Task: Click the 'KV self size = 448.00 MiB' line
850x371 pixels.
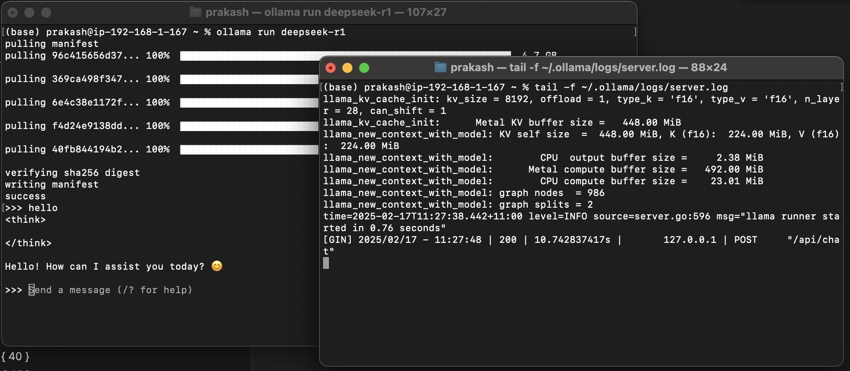Action: point(581,134)
